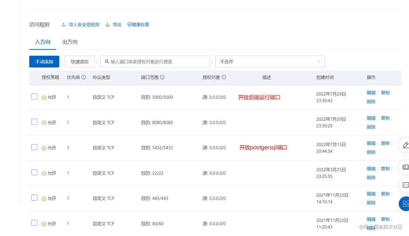Click 删除 for the 443/443 rule
Image resolution: width=409 pixels, height=236 pixels.
[371, 203]
